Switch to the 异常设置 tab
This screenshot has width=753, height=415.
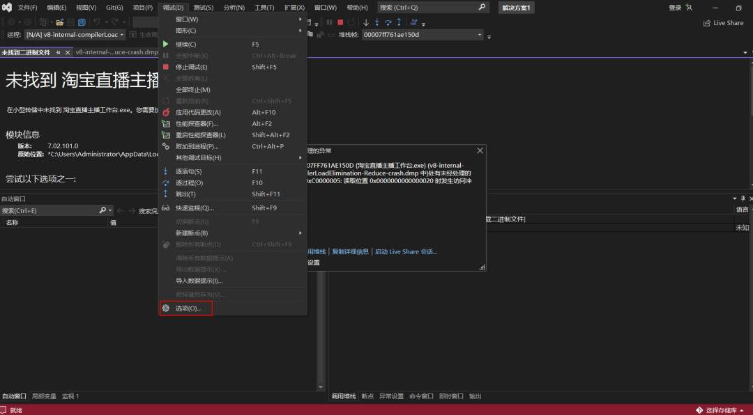coord(391,396)
